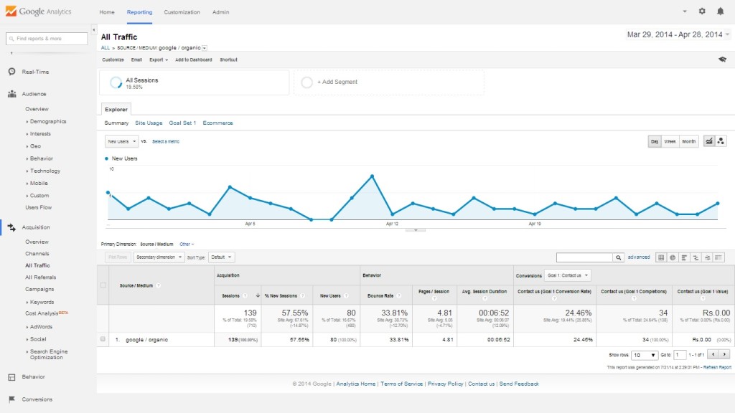Click the table search magnifier icon
735x413 pixels.
click(618, 257)
